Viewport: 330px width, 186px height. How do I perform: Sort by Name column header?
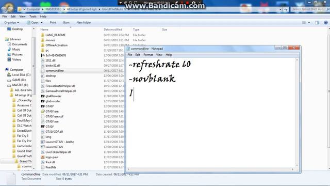click(44, 29)
